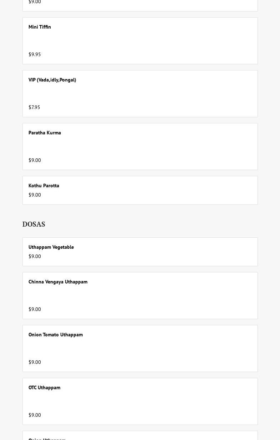Open the Paratha Kurma item
The width and height of the screenshot is (280, 440).
pyautogui.click(x=45, y=133)
